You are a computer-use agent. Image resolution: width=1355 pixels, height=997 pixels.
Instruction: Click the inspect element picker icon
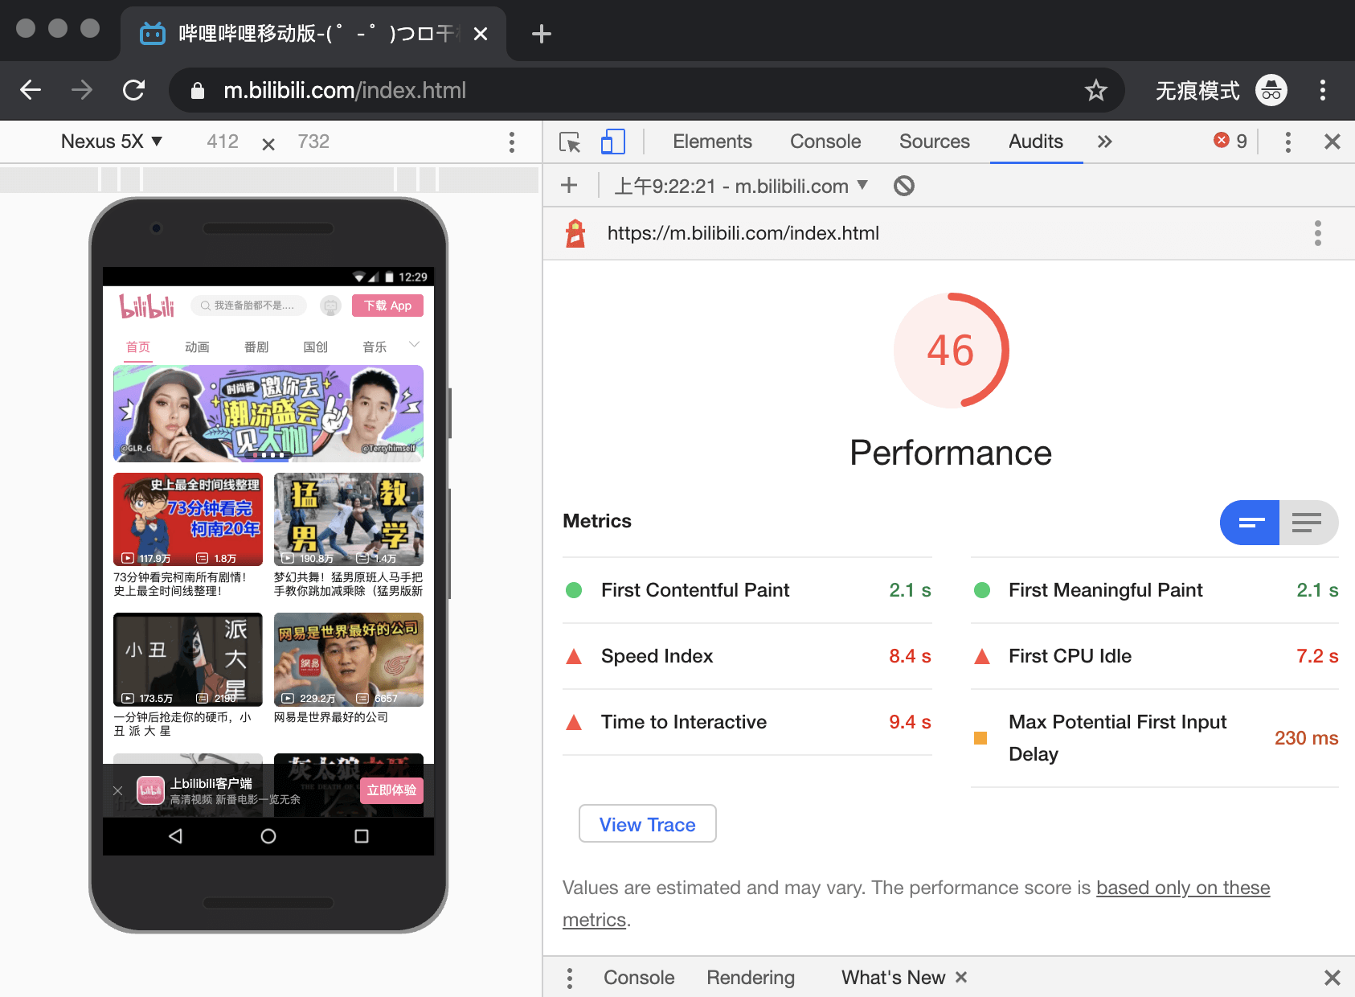570,142
